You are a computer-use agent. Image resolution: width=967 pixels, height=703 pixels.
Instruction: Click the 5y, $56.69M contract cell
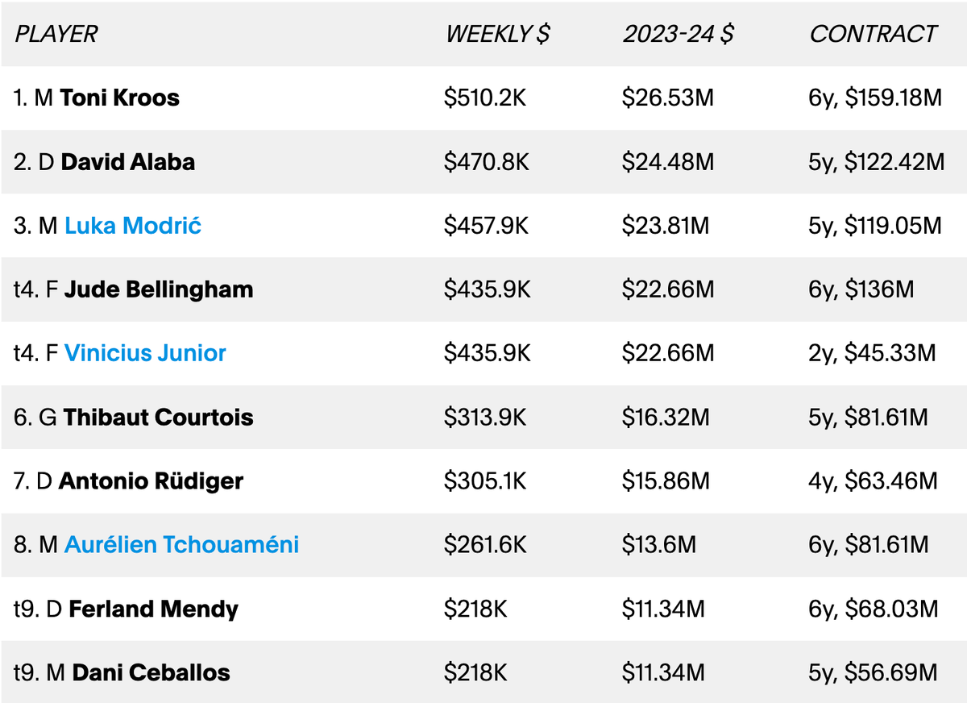tap(874, 672)
